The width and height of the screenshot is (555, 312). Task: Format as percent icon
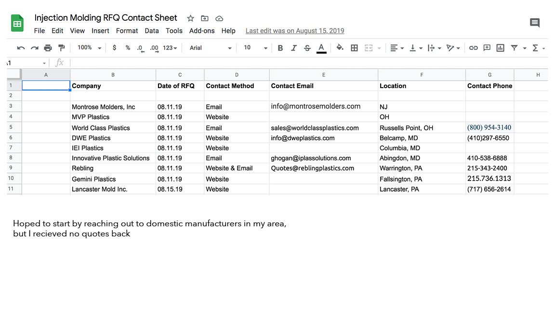coord(128,48)
